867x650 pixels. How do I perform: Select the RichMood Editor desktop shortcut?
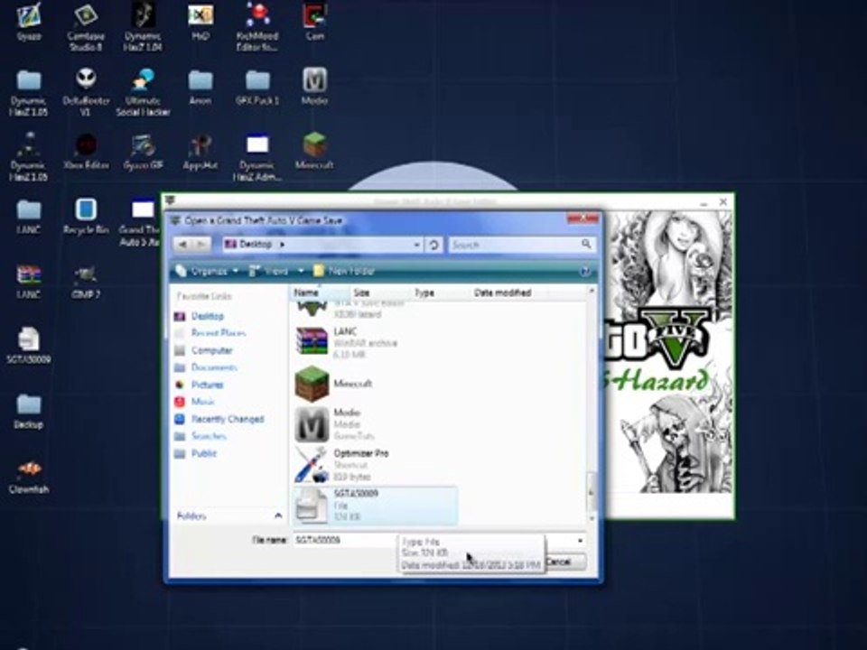pos(257,26)
